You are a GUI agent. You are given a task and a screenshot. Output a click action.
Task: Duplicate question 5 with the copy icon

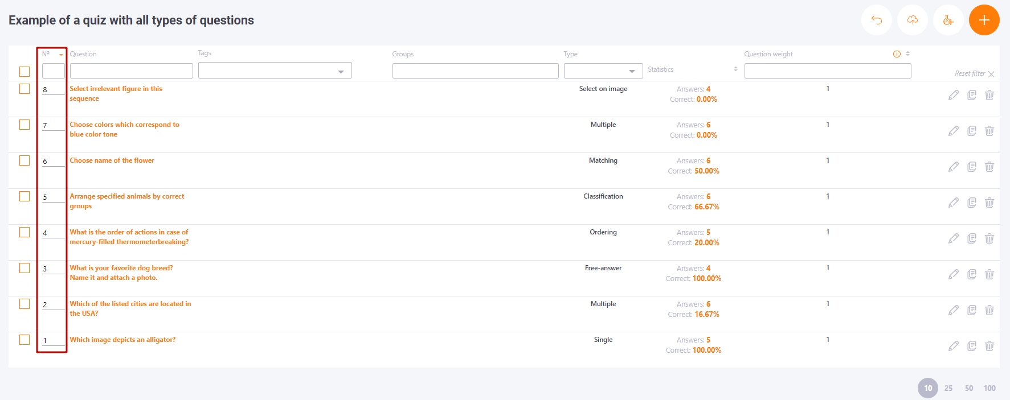tap(972, 203)
